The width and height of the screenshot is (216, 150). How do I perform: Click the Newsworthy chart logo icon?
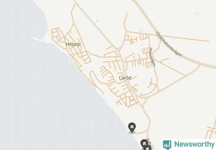pos(167,145)
